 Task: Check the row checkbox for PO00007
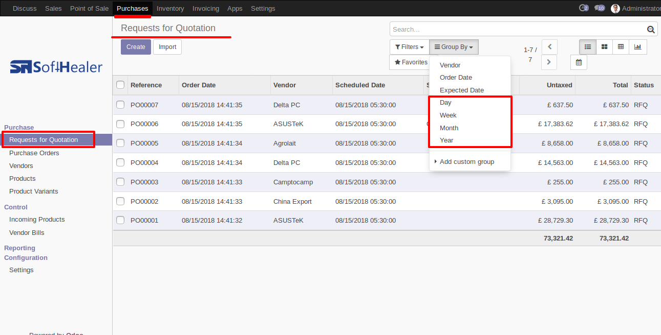pos(120,105)
